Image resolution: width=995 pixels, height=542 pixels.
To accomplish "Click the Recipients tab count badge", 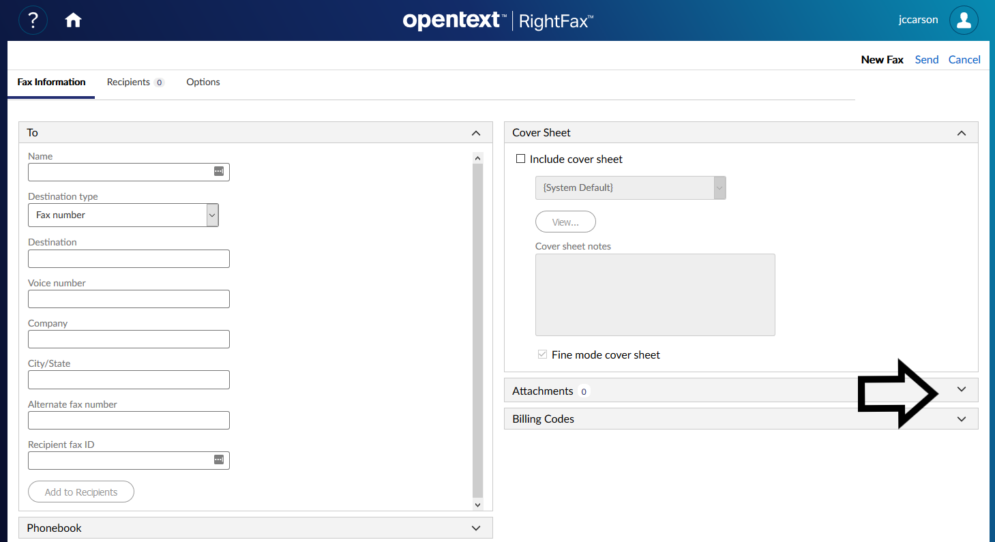I will (x=159, y=82).
